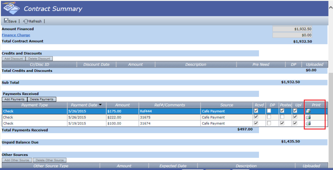The width and height of the screenshot is (333, 170).
Task: Toggle DP checkbox for Ref444 payment
Action: (269, 111)
